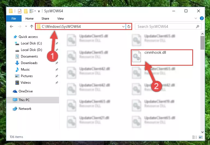Open Documents in navigation pane
Viewport: 210px width, 145px height.
pyautogui.click(x=29, y=56)
